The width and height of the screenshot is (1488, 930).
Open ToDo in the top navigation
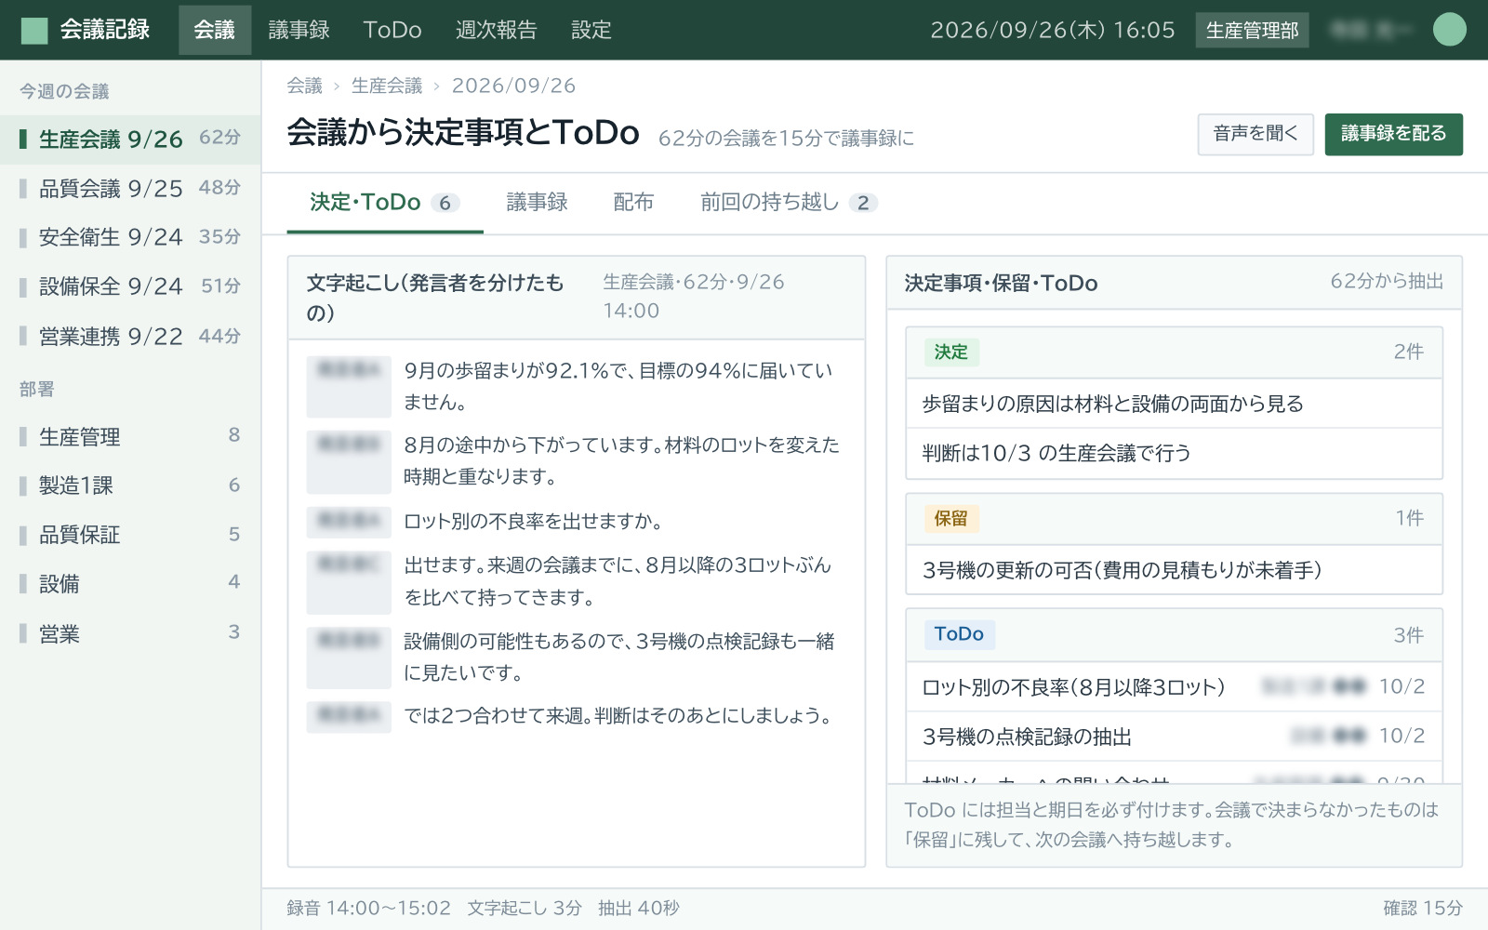click(x=392, y=30)
